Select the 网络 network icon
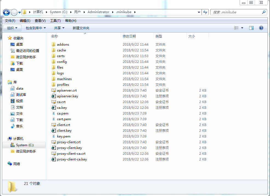The image size is (270, 196). [x=10, y=164]
